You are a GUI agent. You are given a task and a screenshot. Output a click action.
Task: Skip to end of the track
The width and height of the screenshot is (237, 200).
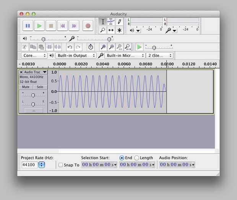74,26
